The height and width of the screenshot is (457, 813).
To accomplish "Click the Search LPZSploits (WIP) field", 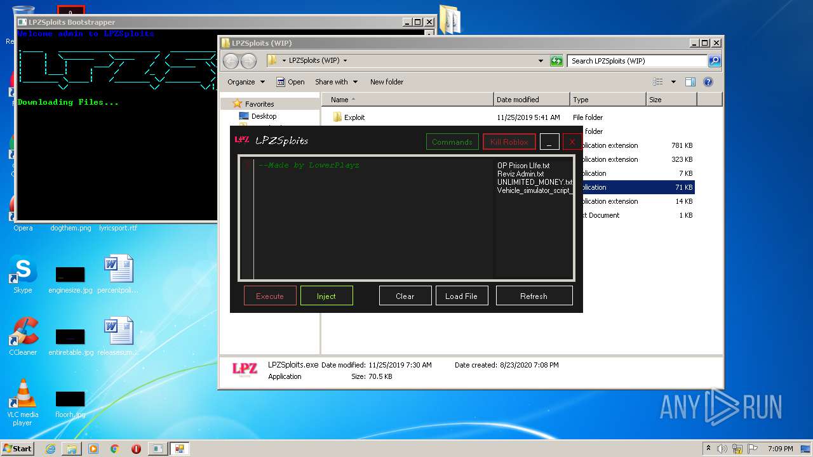I will [x=637, y=61].
